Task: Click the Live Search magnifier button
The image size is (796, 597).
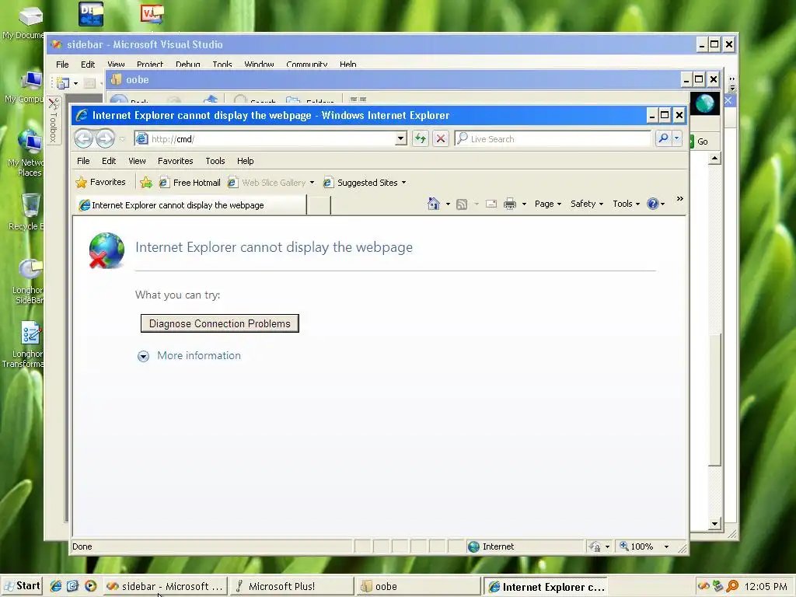Action: point(663,138)
